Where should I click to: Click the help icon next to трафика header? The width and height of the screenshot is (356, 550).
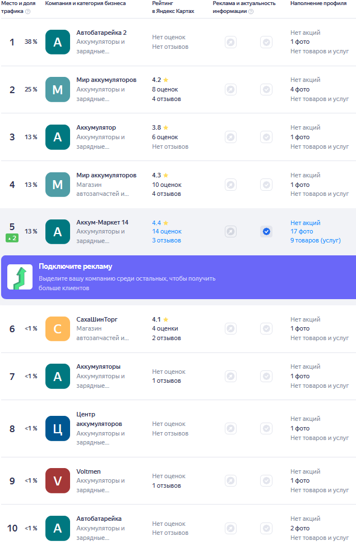tap(27, 11)
